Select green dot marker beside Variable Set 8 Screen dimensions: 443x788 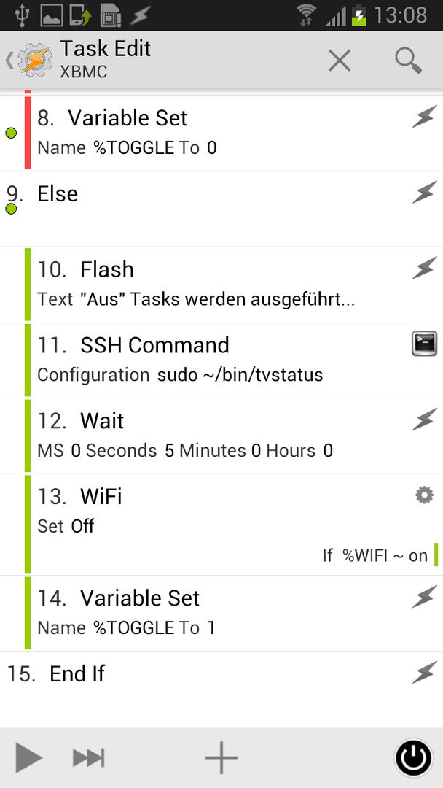(x=11, y=134)
